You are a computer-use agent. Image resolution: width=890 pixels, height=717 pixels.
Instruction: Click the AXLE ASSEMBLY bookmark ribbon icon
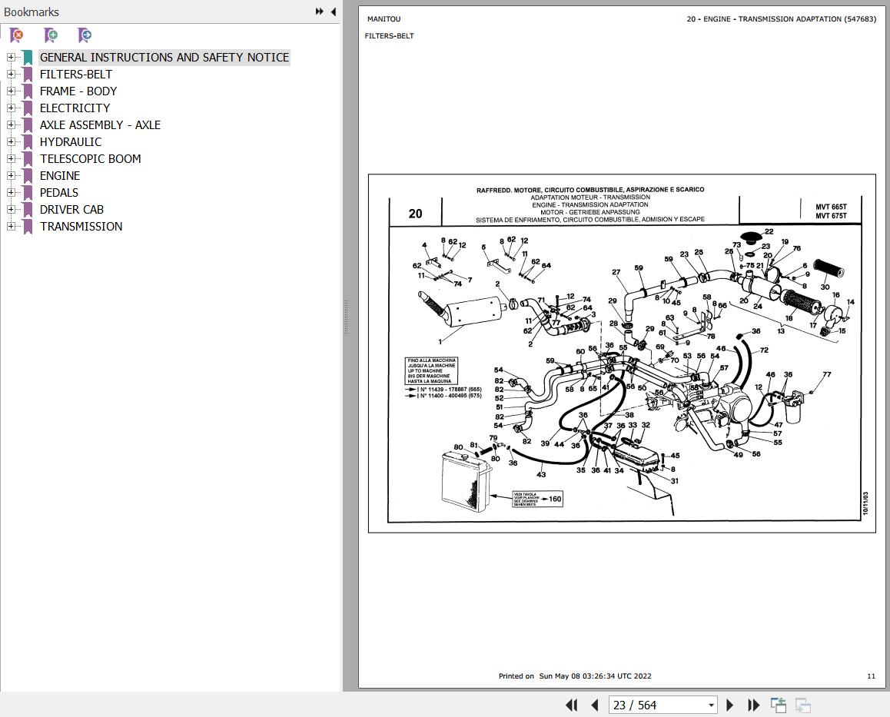pyautogui.click(x=27, y=125)
